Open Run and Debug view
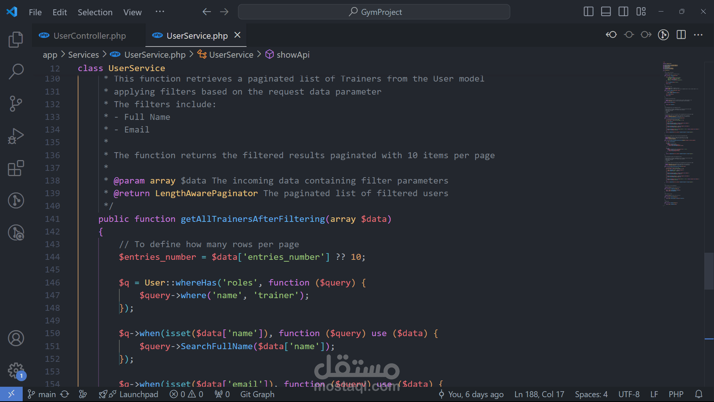Image resolution: width=714 pixels, height=402 pixels. 16,136
